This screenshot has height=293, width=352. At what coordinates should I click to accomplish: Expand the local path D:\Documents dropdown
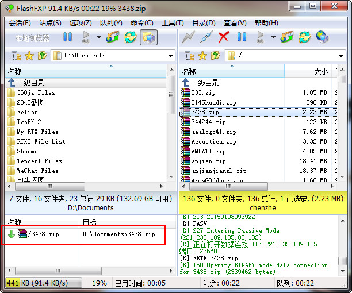coord(171,56)
